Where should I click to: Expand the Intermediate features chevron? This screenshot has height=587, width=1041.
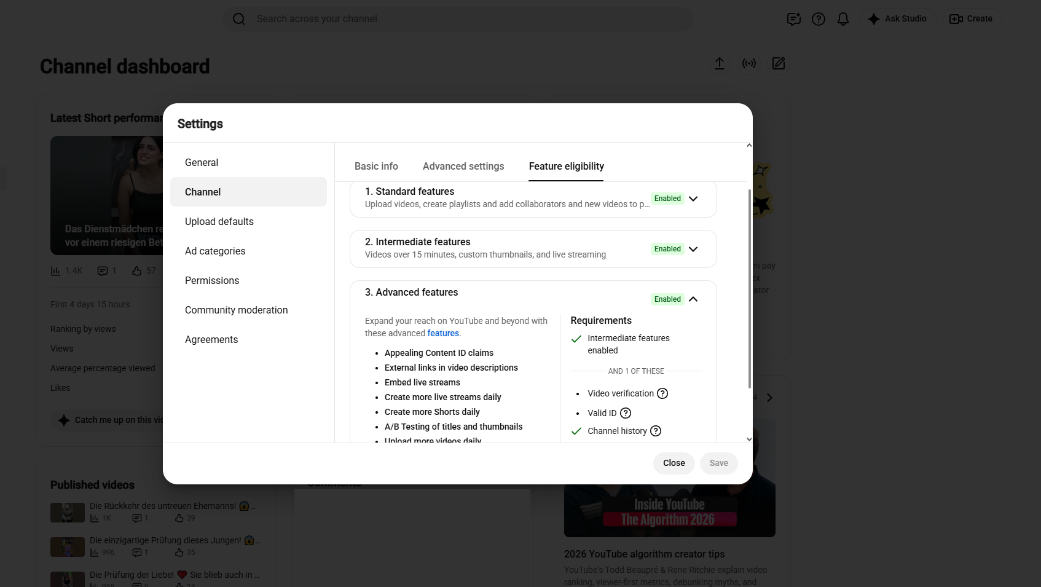click(693, 249)
